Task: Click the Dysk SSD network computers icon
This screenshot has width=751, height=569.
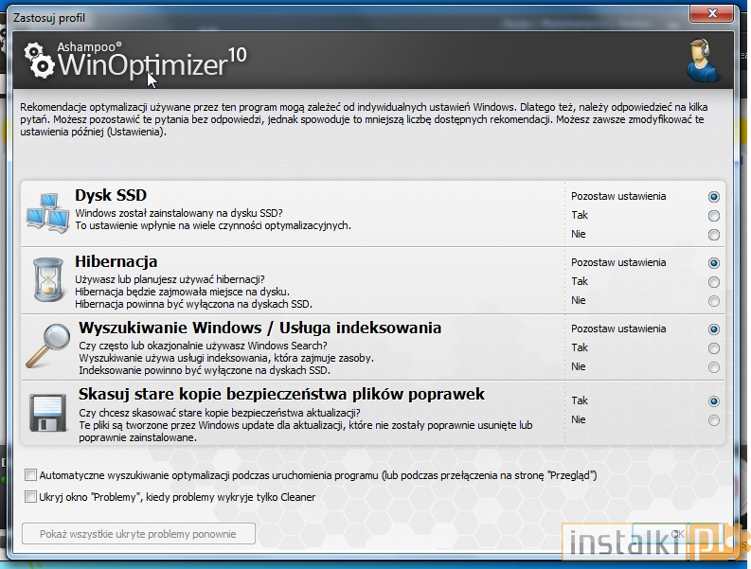Action: click(48, 213)
